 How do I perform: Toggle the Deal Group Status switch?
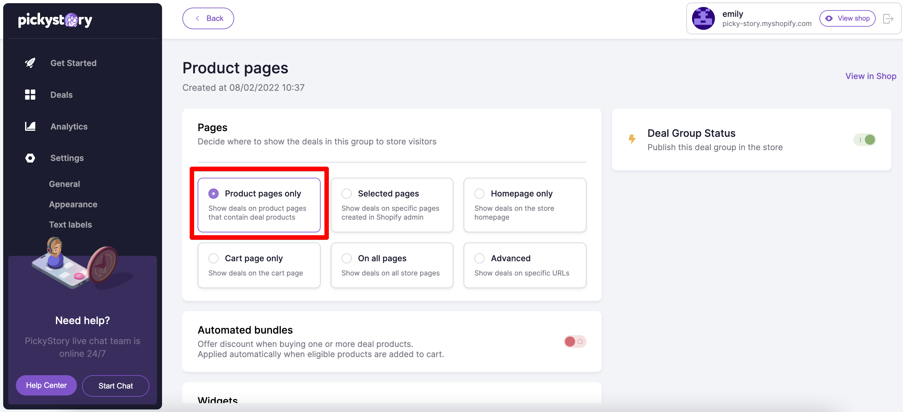pos(865,140)
